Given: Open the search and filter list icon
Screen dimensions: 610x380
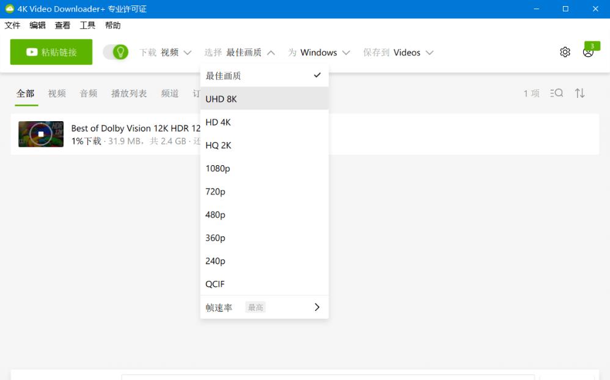Looking at the screenshot, I should (x=556, y=93).
